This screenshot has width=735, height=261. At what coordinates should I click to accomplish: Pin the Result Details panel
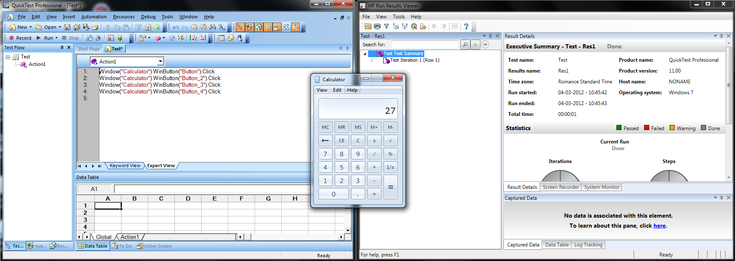point(721,36)
